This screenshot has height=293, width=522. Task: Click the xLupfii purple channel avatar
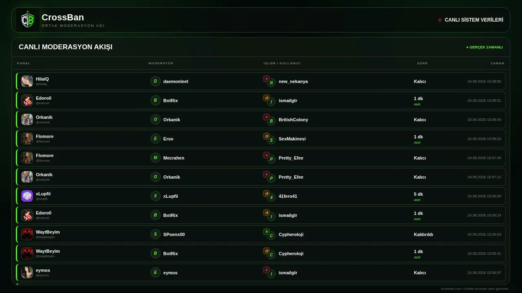coord(27,196)
